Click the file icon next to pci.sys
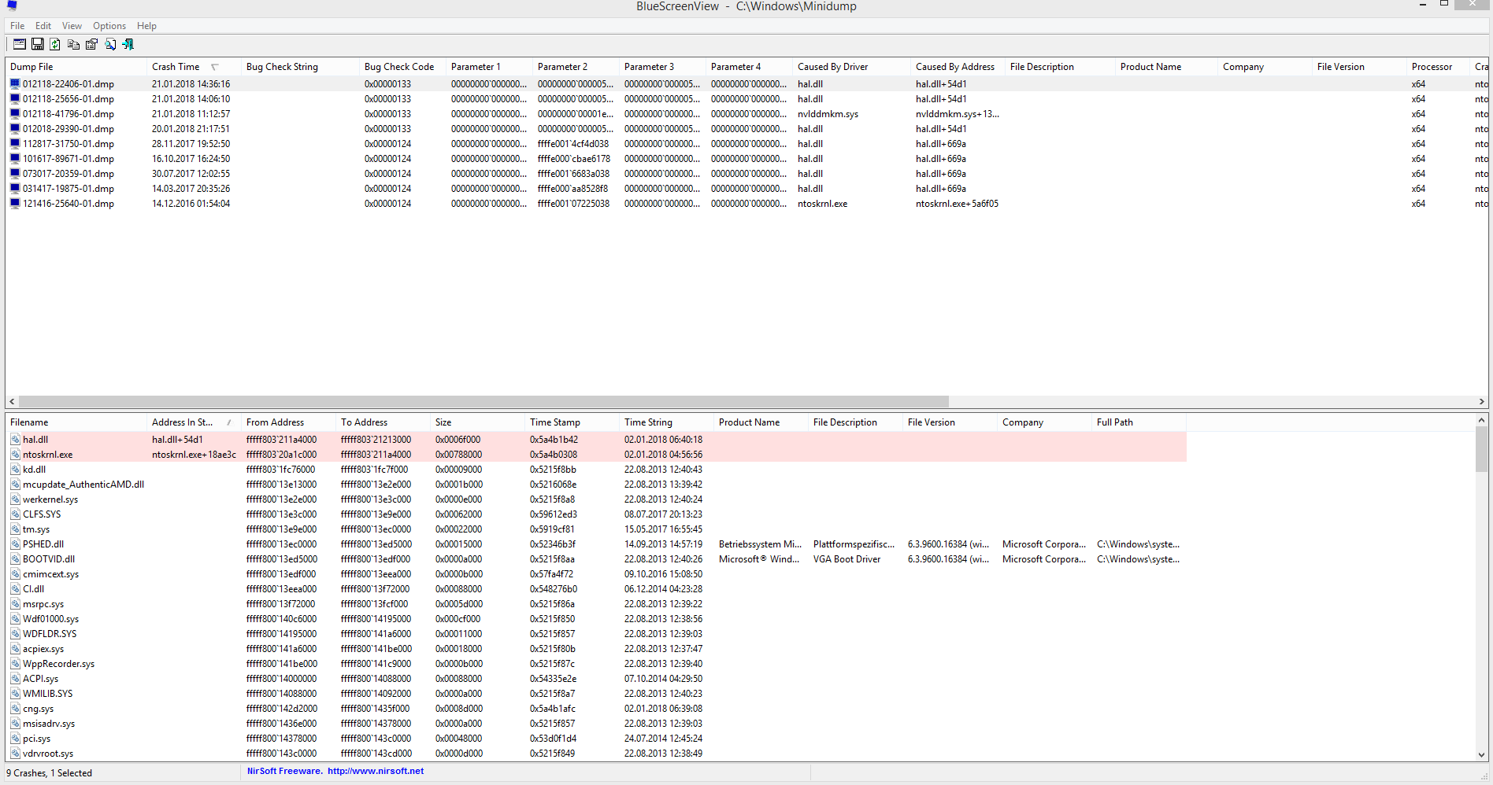Screen dimensions: 1493x785 tap(16, 739)
